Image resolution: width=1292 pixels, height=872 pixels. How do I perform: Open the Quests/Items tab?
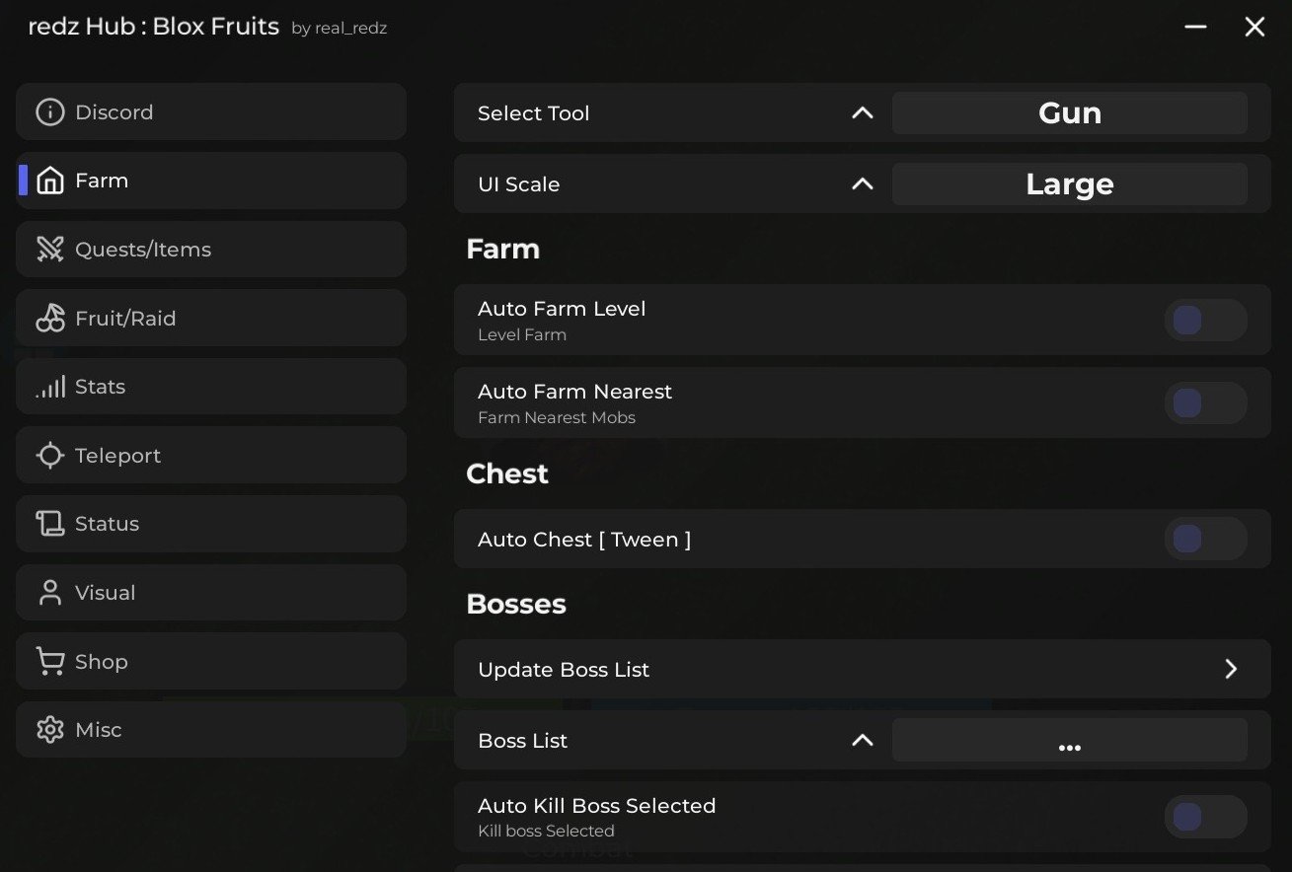point(211,250)
